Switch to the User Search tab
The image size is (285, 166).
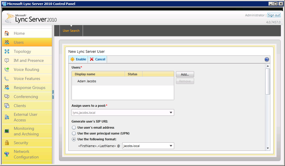pyautogui.click(x=71, y=31)
